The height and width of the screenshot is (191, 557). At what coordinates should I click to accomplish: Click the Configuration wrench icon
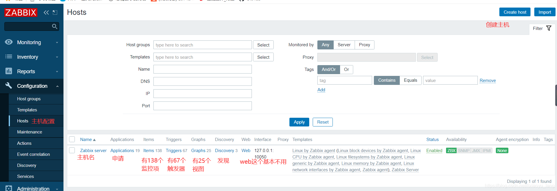point(9,85)
